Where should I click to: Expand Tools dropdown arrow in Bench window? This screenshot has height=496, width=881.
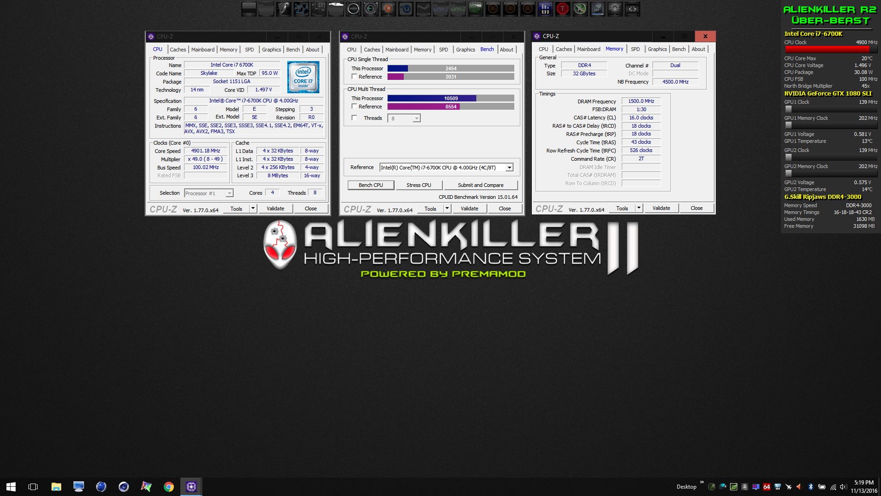(447, 209)
